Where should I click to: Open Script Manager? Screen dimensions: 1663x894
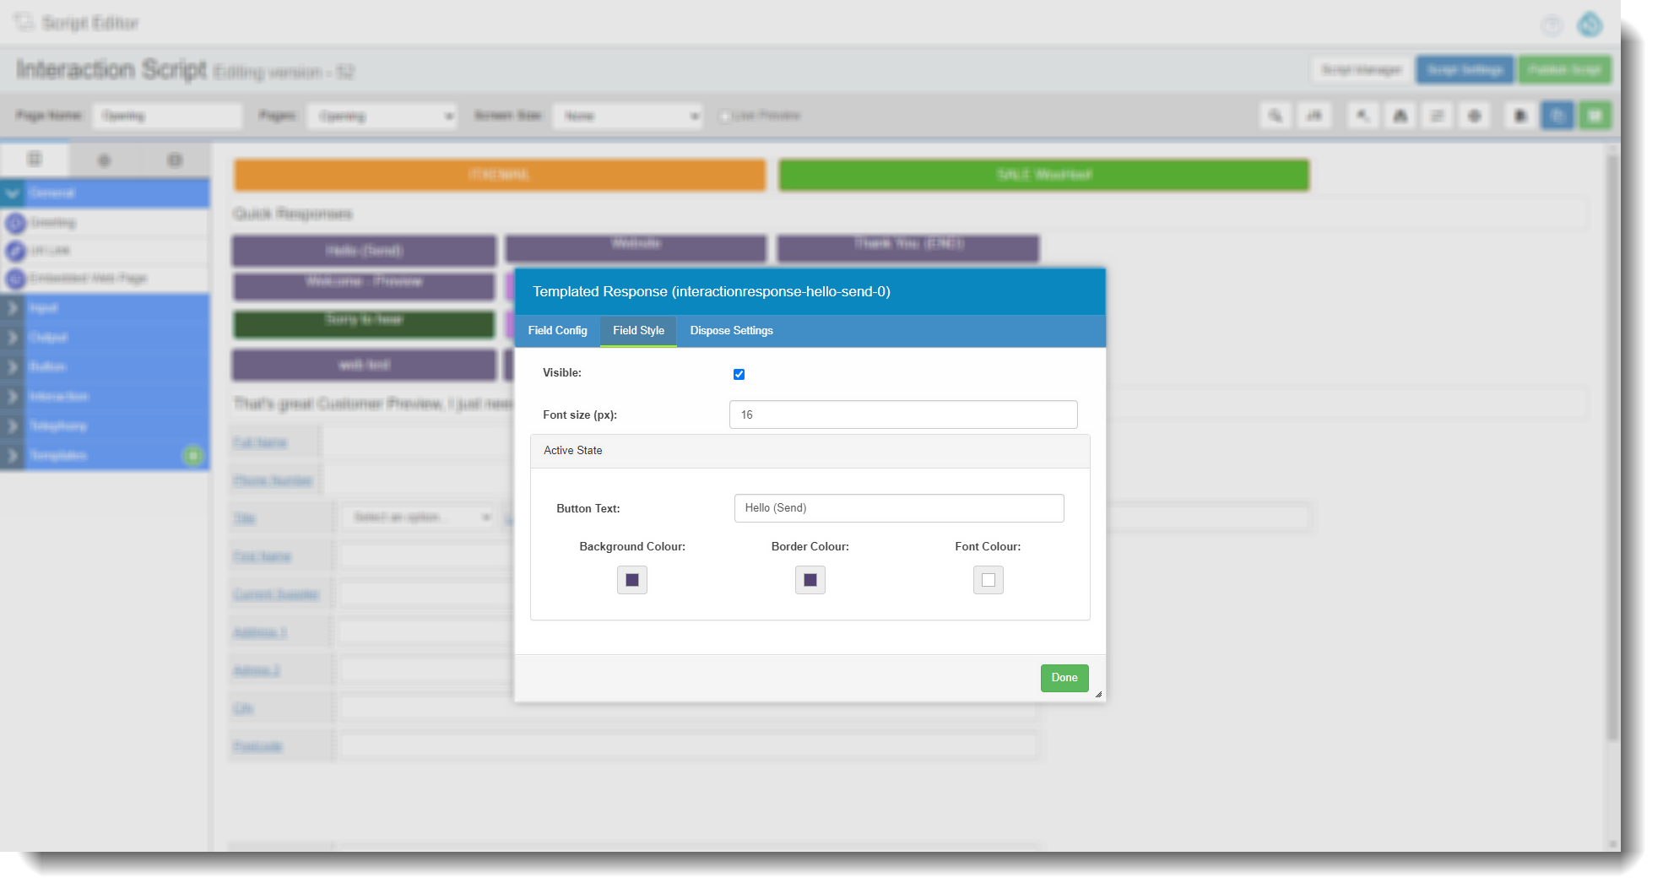1362,70
